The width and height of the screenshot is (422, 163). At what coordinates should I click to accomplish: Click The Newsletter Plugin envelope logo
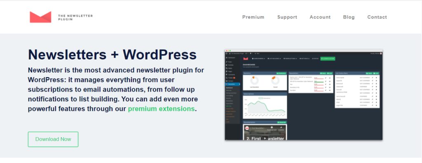coord(40,17)
